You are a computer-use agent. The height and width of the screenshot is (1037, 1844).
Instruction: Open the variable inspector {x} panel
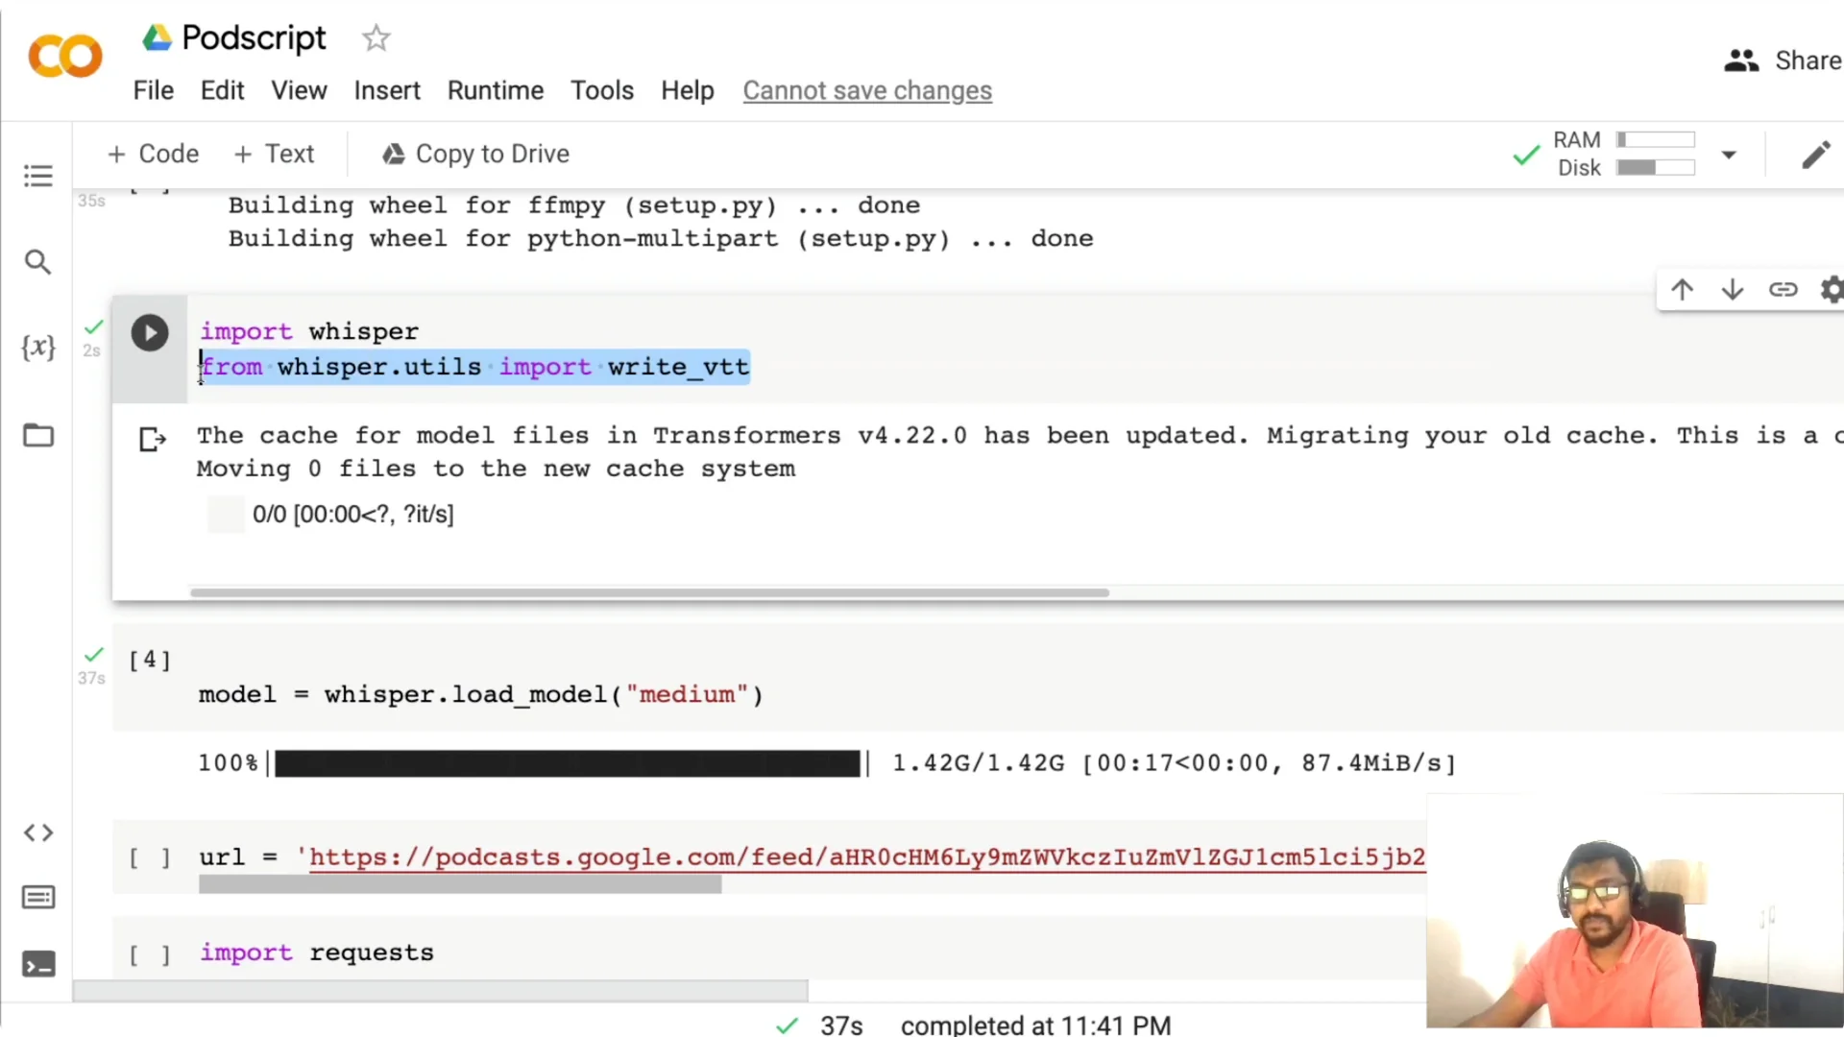38,348
